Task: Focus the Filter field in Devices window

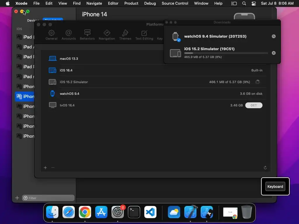Action: click(x=48, y=198)
